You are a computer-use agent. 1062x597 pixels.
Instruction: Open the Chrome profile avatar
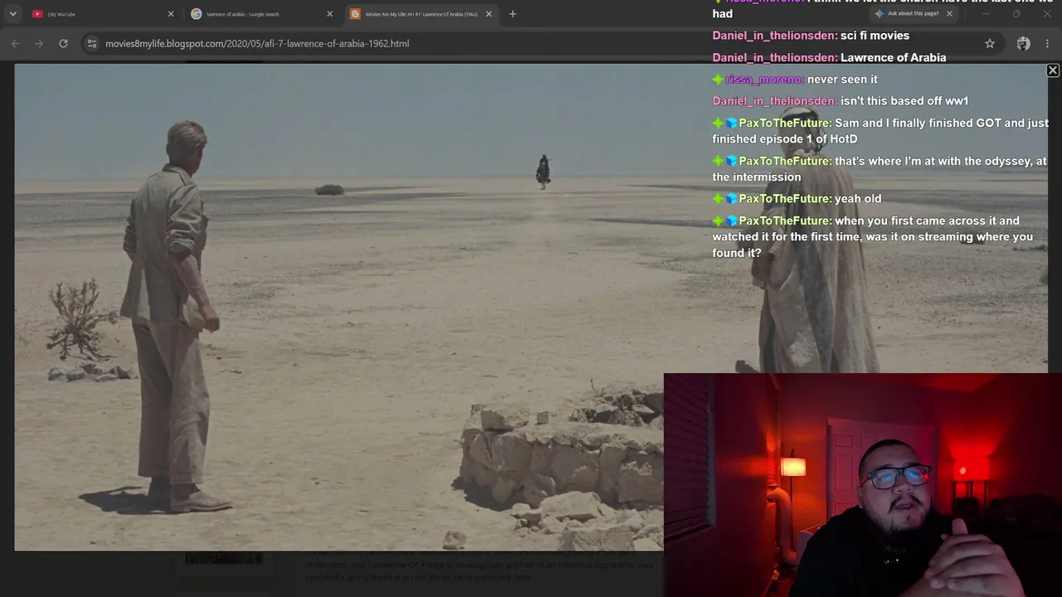pyautogui.click(x=1024, y=43)
